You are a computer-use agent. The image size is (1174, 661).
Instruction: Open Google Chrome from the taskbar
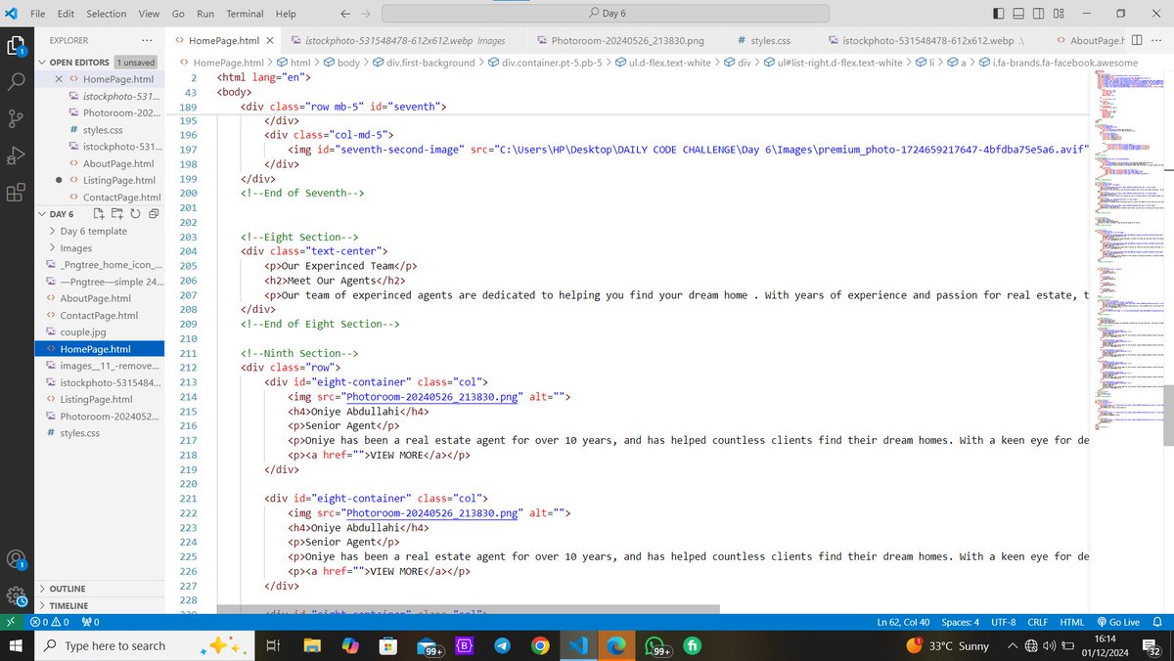point(540,645)
